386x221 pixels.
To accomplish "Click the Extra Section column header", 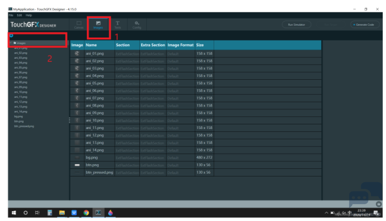I will [x=153, y=45].
